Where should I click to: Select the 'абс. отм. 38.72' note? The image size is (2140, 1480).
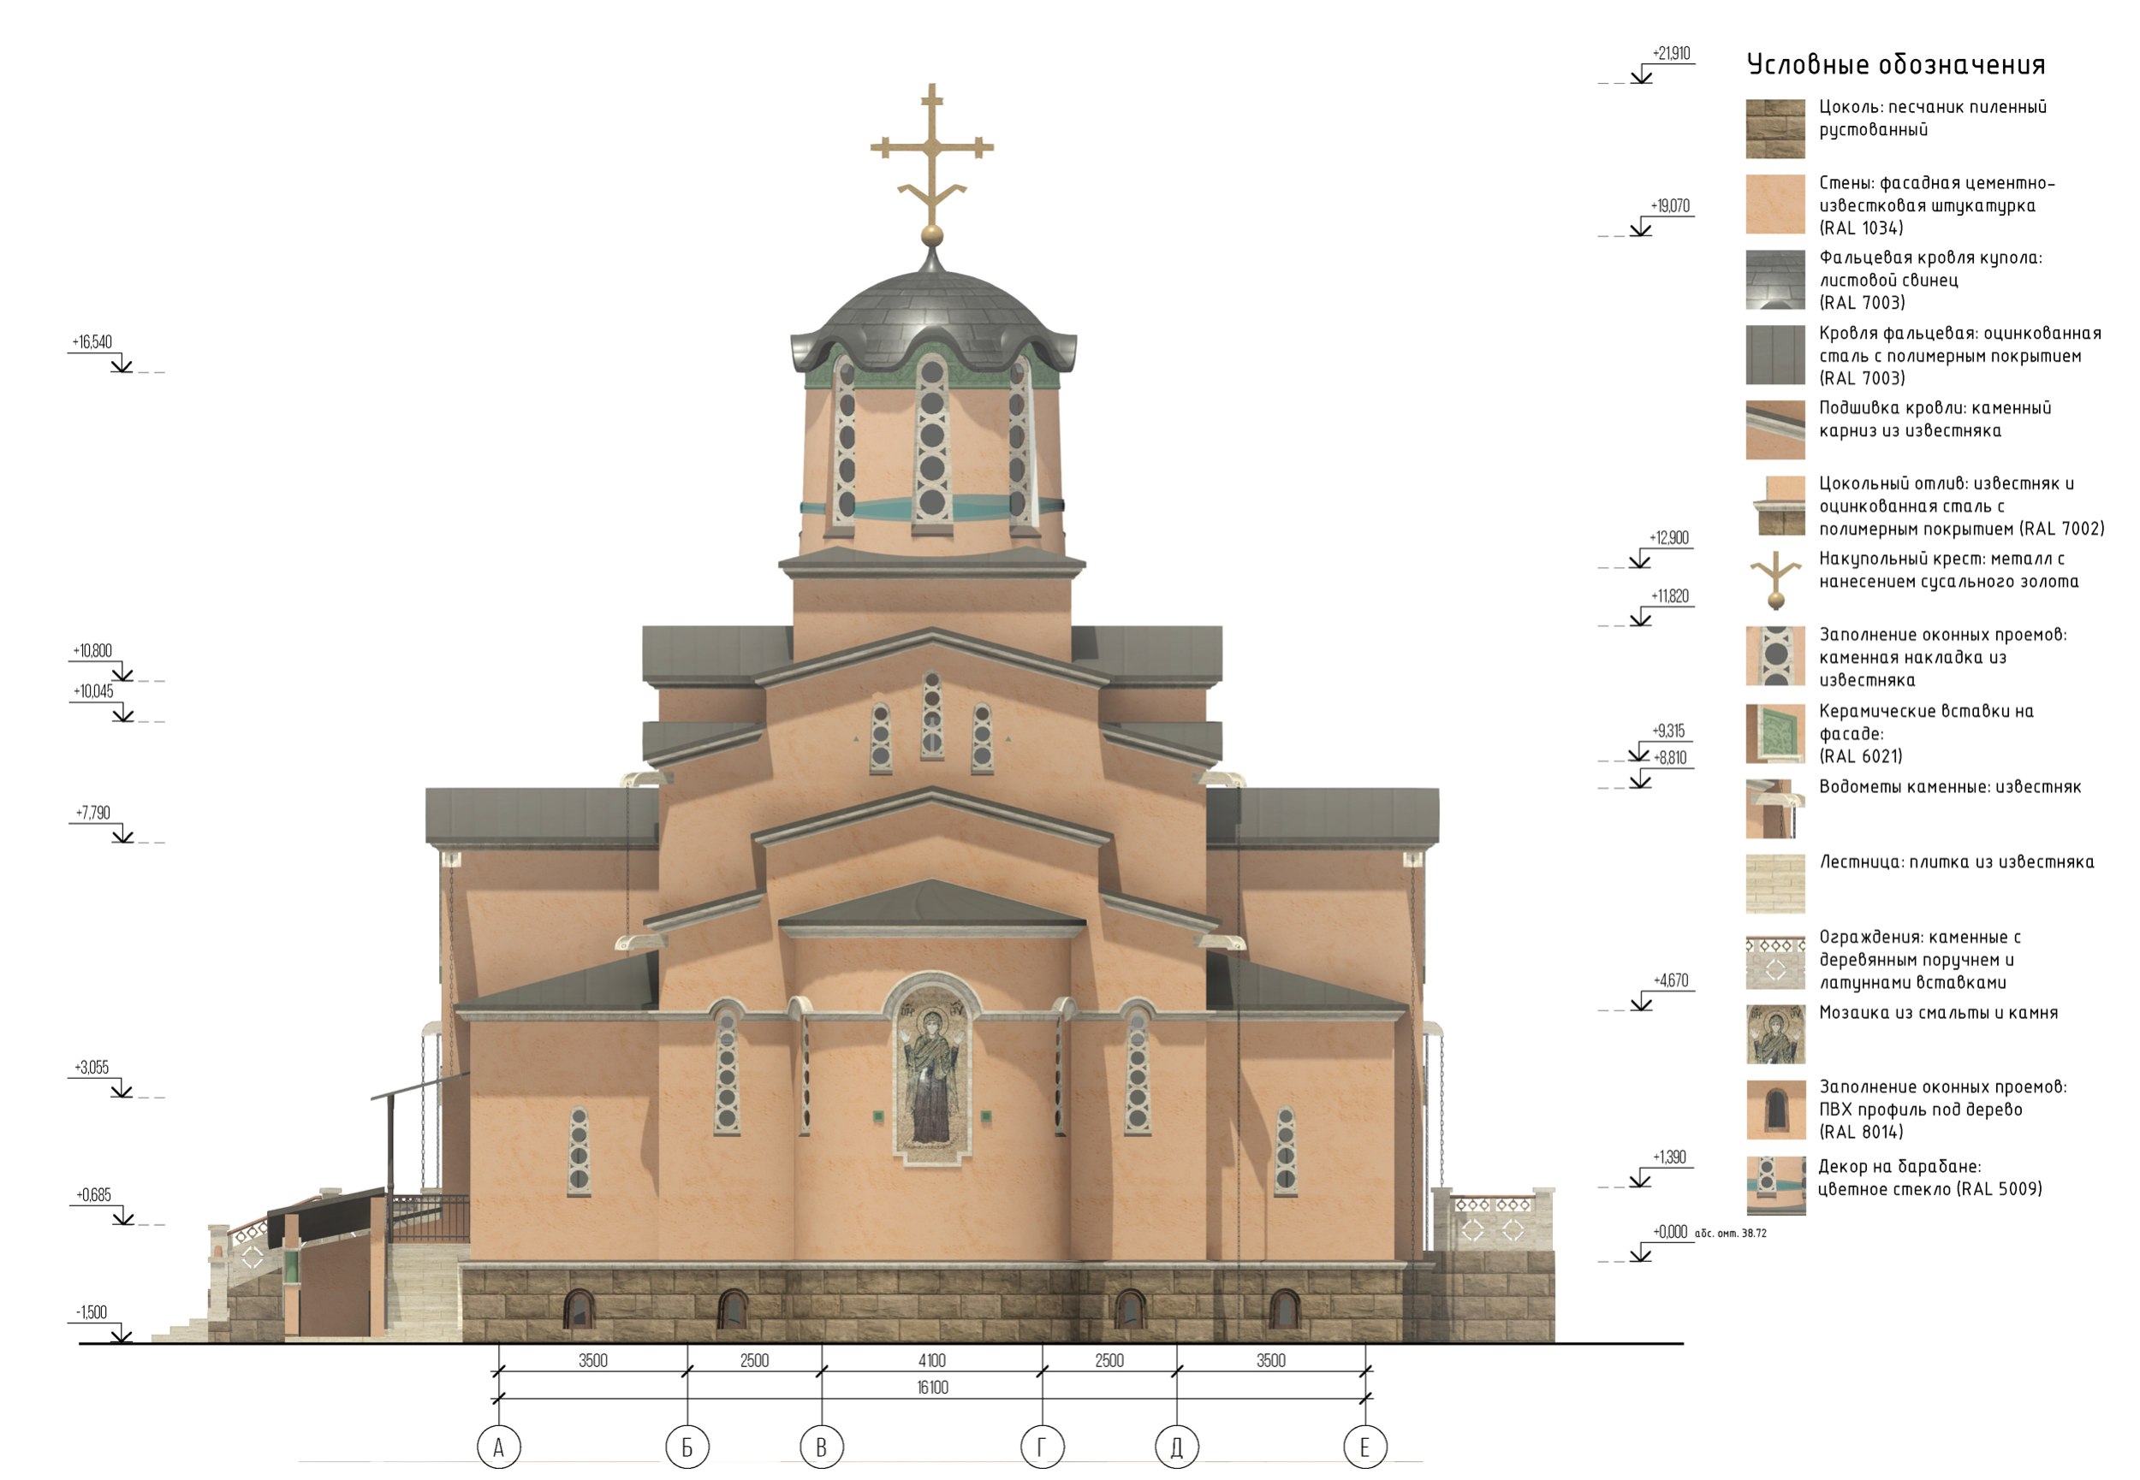tap(1731, 1234)
